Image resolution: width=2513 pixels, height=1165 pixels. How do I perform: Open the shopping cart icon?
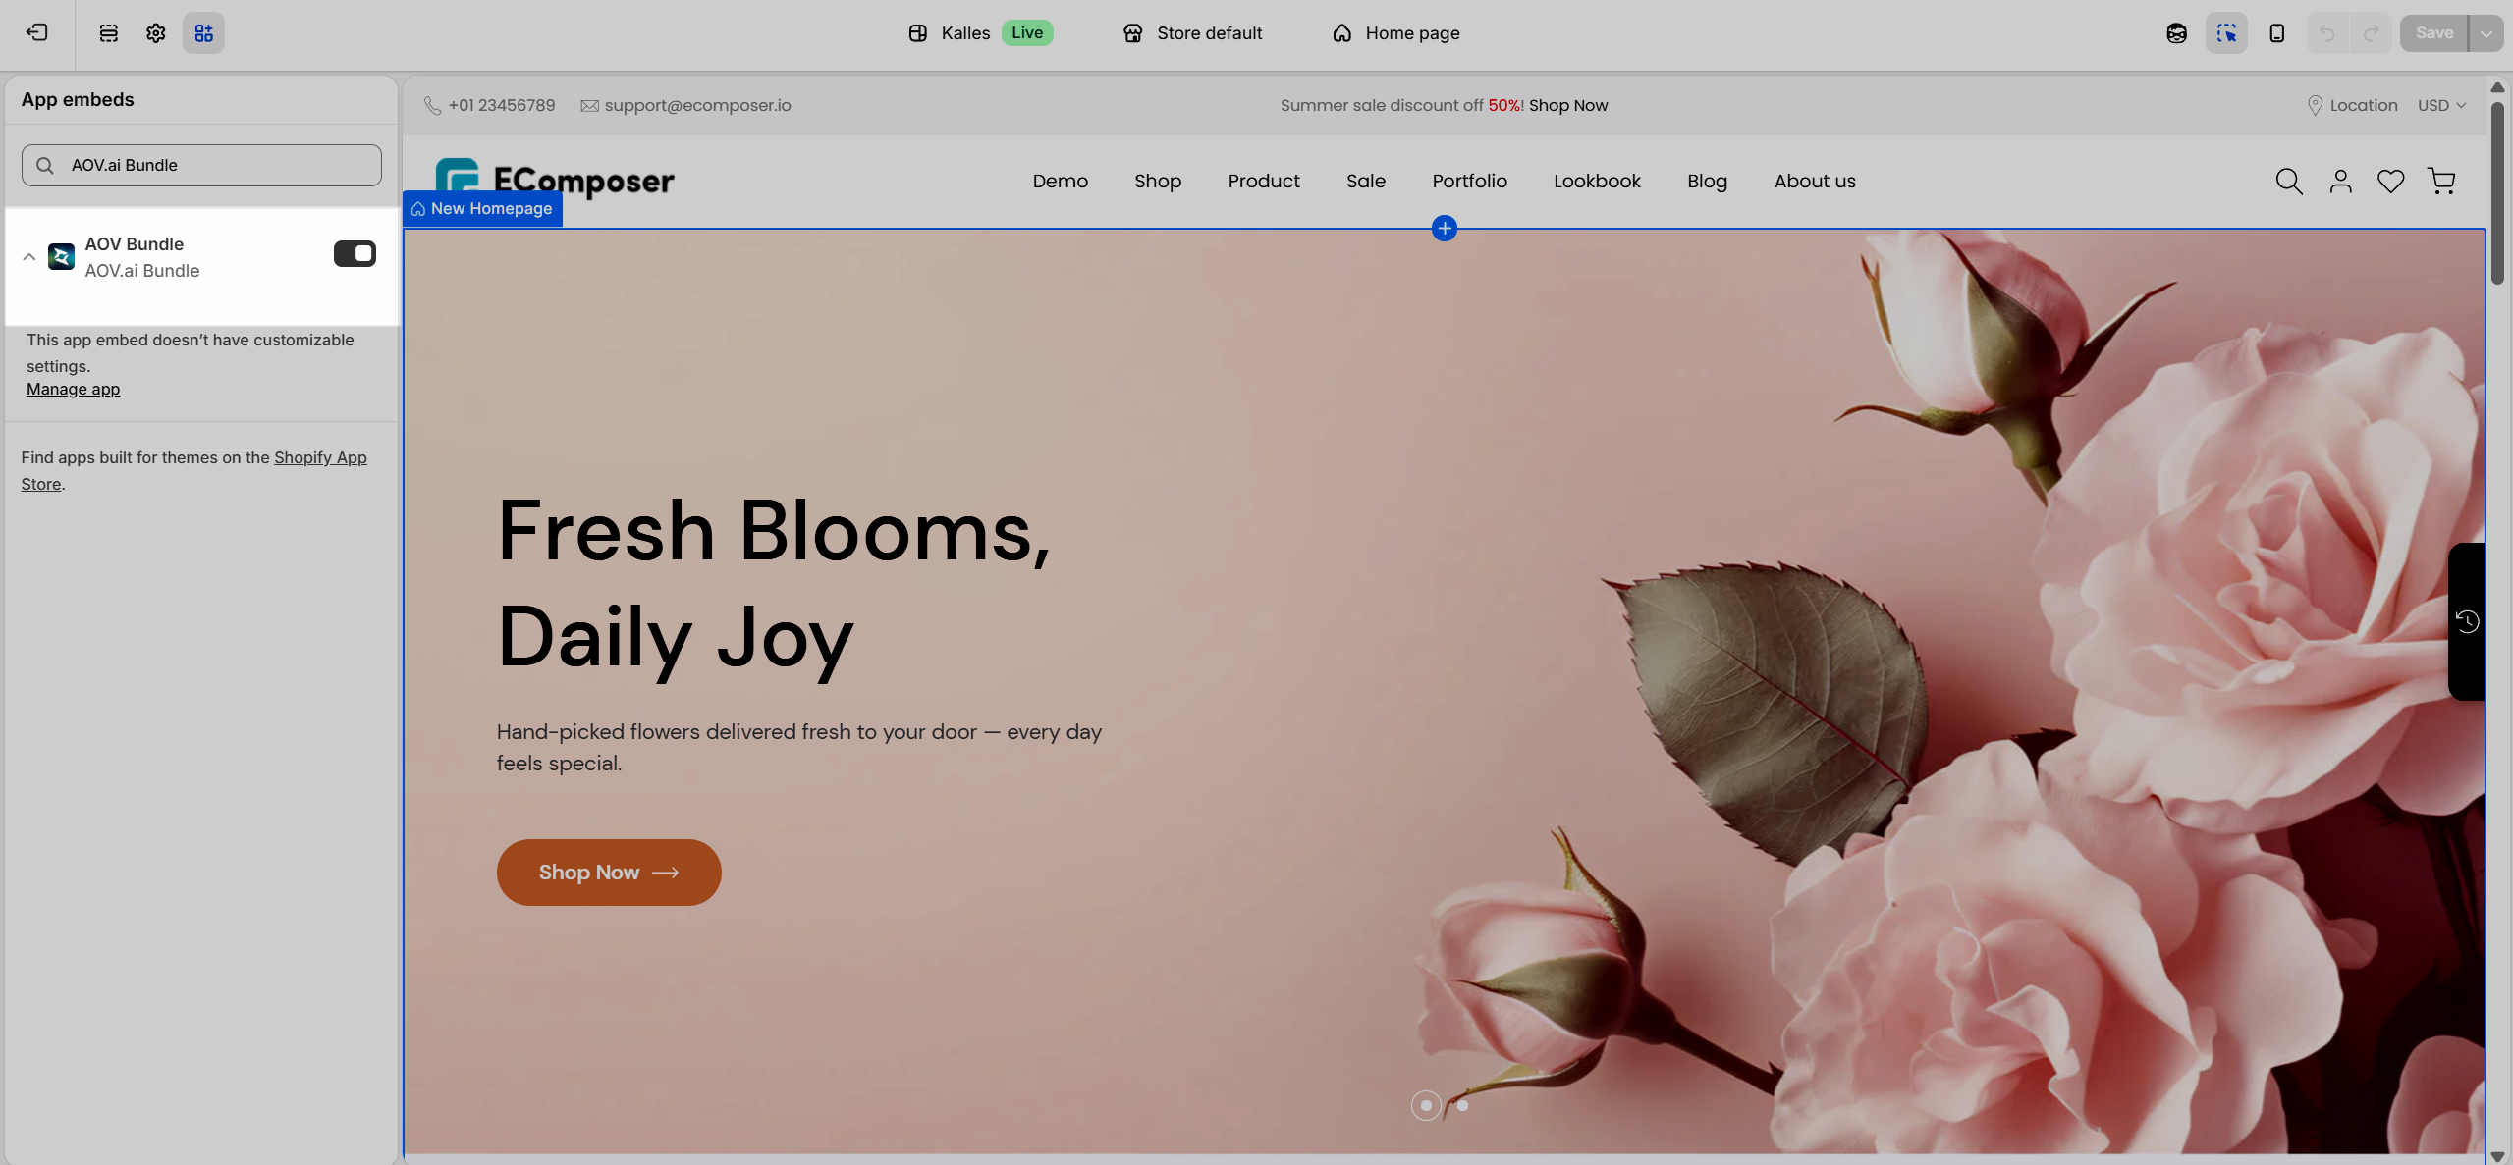[x=2441, y=181]
